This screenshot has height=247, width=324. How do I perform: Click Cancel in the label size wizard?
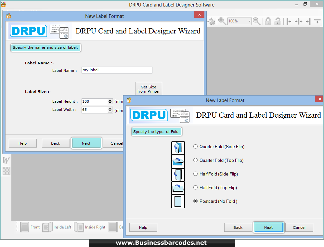click(113, 143)
